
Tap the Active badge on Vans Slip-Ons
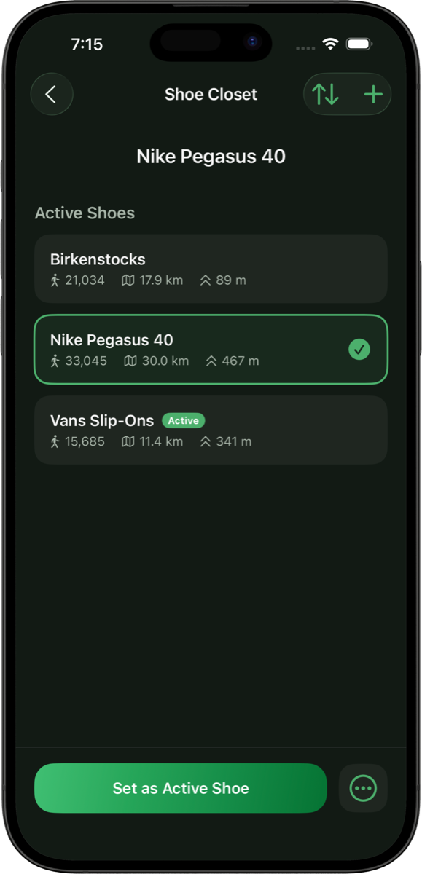tap(183, 420)
